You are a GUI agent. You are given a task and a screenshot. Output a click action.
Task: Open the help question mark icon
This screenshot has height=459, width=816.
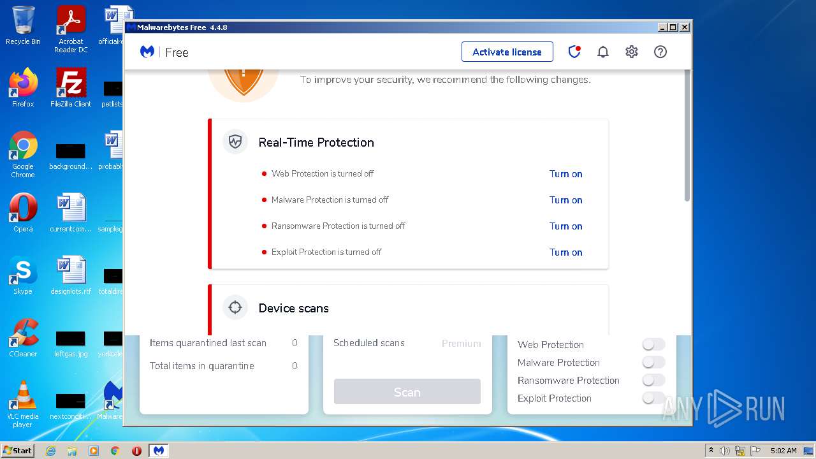[660, 52]
